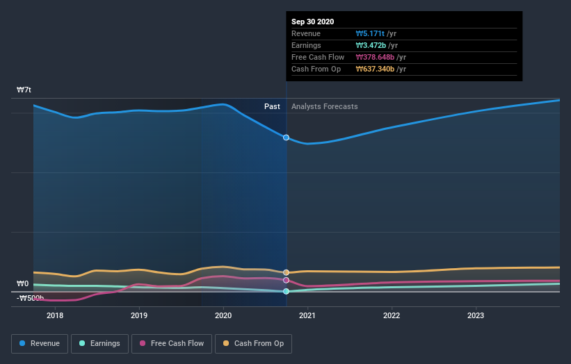
Task: Click the 2021 x-axis label
Action: pyautogui.click(x=307, y=315)
